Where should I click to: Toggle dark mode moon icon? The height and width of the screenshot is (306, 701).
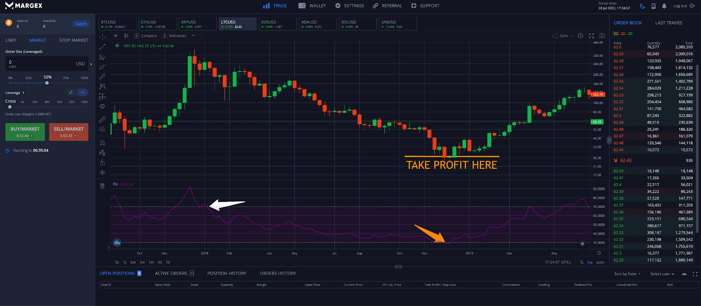point(643,6)
